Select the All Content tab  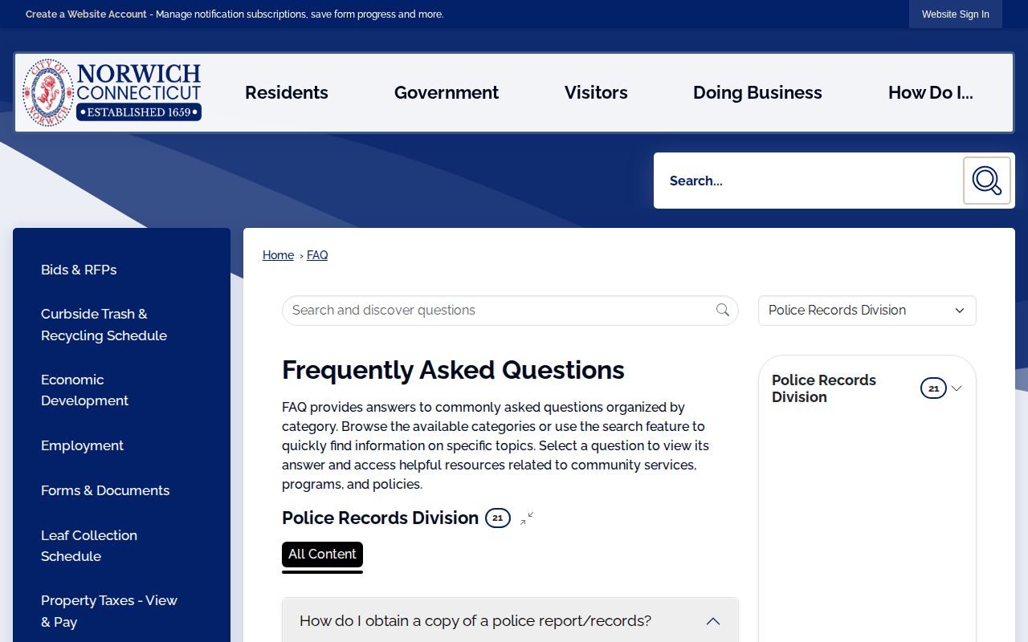322,555
